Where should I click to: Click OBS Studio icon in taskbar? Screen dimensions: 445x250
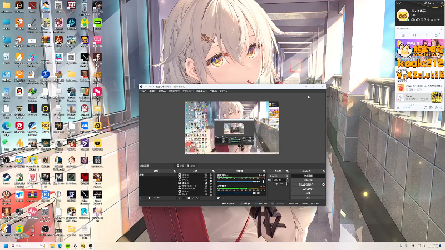click(x=90, y=246)
